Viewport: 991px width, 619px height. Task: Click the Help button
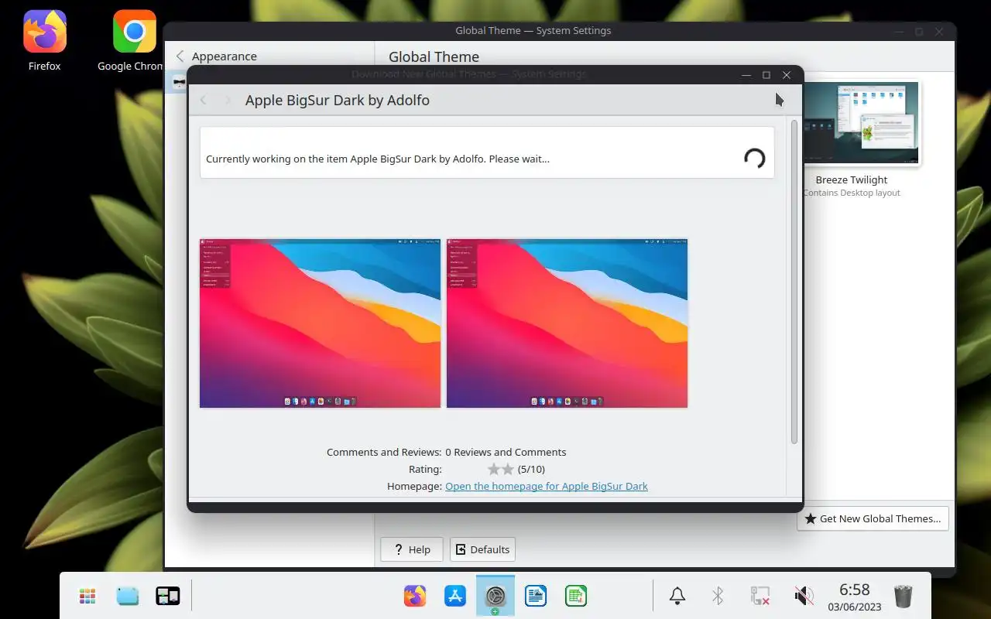[412, 549]
